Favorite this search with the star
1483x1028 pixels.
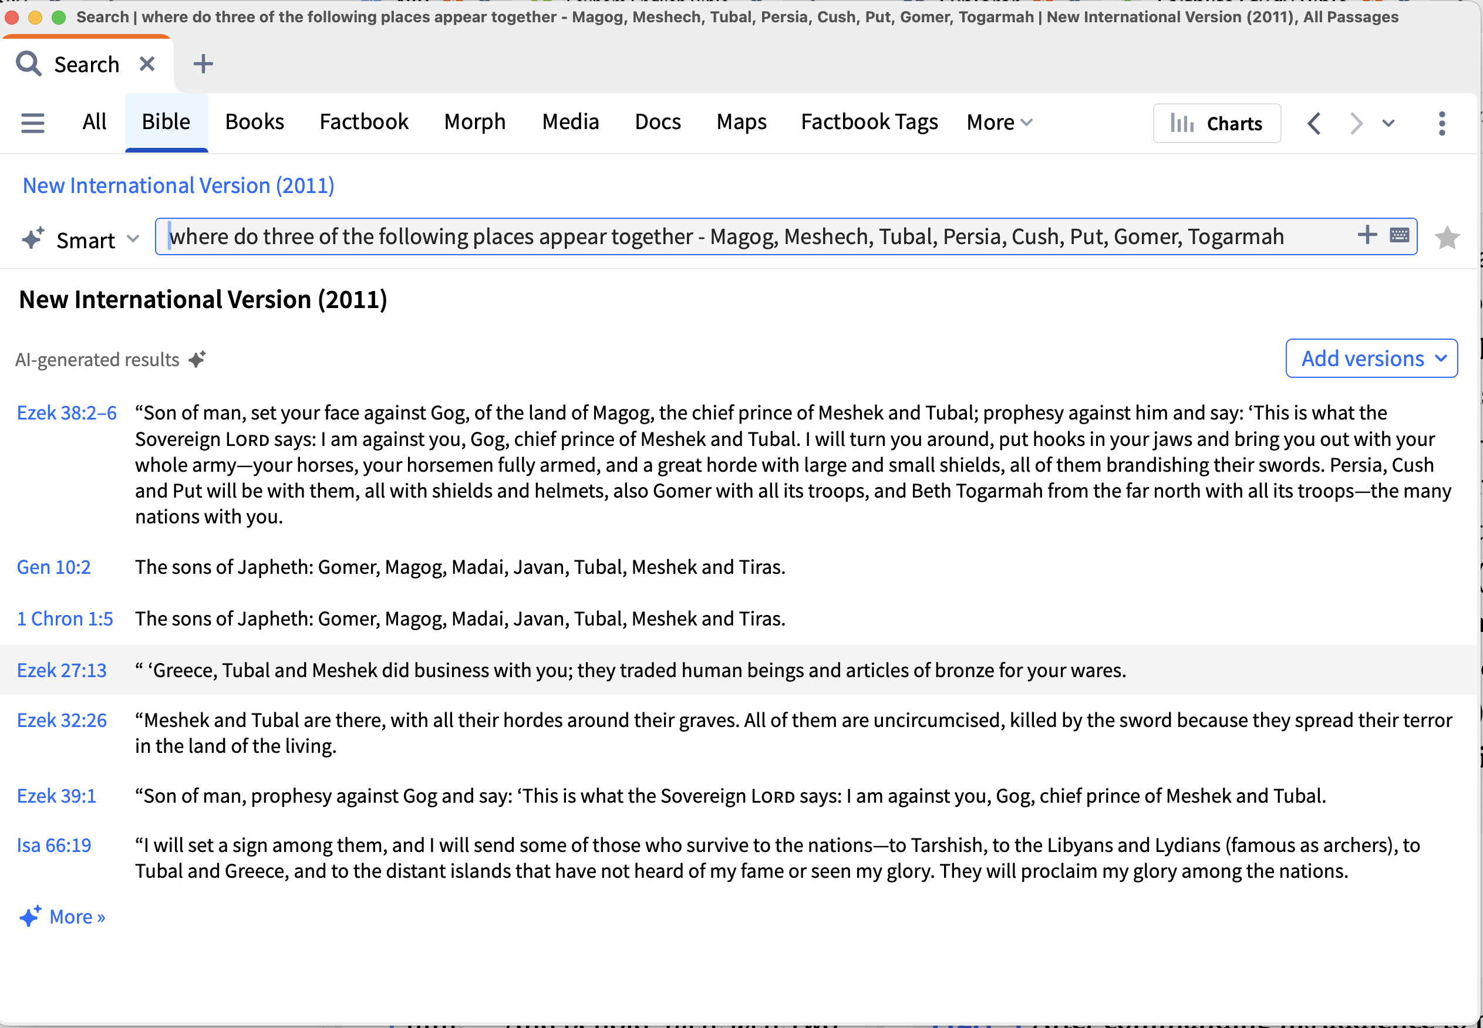click(x=1447, y=238)
